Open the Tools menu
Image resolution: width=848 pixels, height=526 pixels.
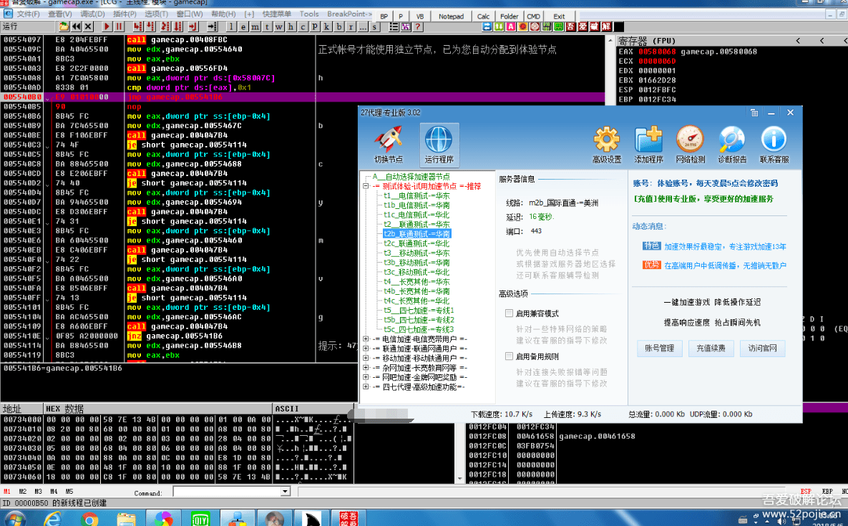click(309, 14)
